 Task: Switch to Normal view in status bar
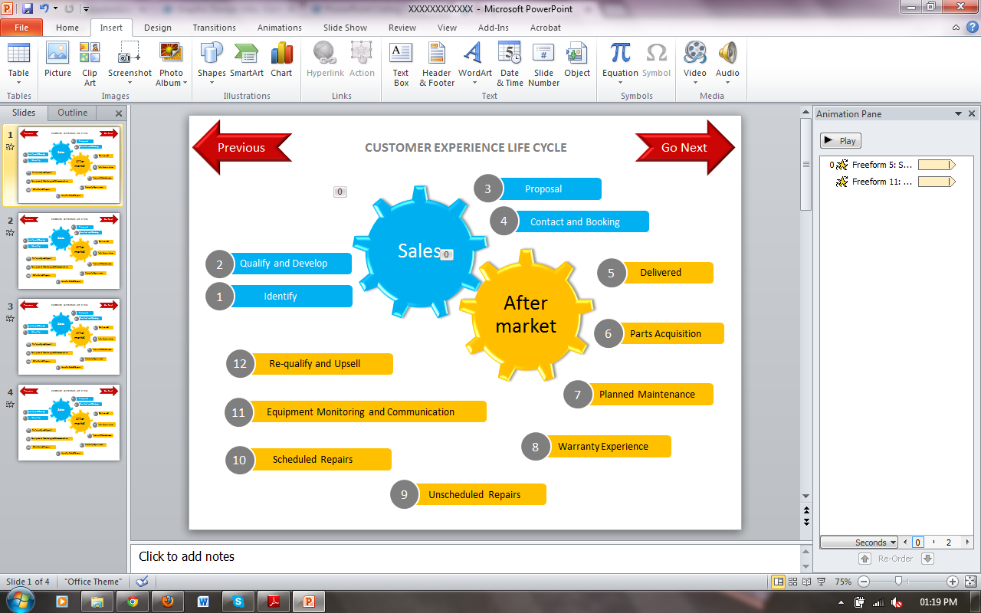[x=779, y=582]
